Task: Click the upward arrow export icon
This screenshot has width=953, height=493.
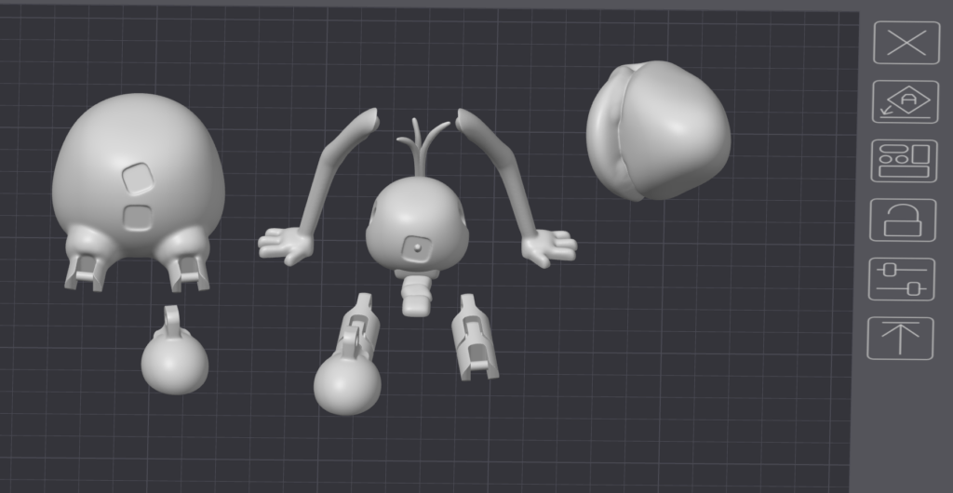Action: pos(900,338)
